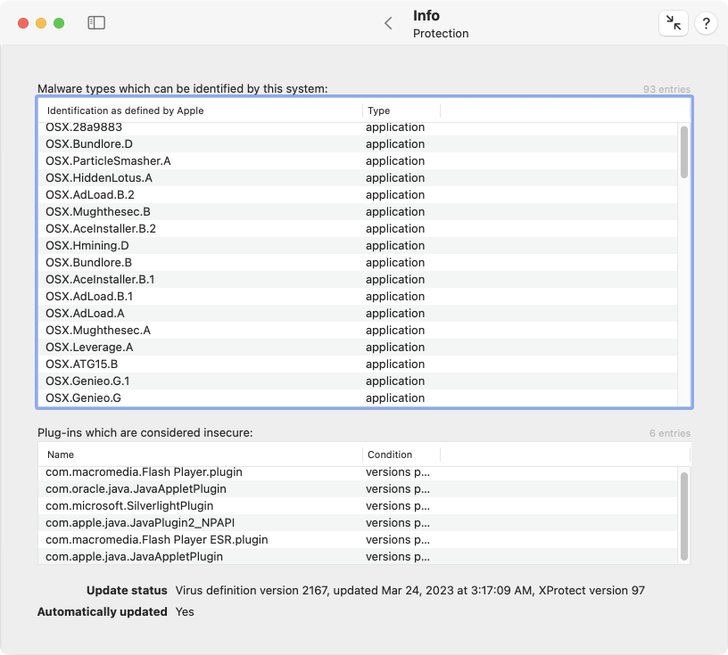Select the OSX.Leverage.A entry
The width and height of the screenshot is (728, 655).
(x=358, y=348)
